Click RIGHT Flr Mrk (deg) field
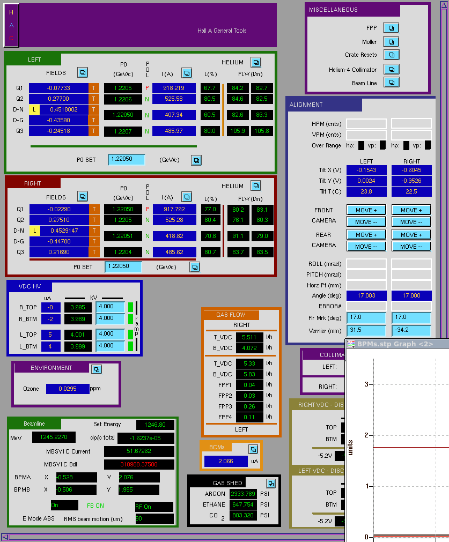 [411, 317]
